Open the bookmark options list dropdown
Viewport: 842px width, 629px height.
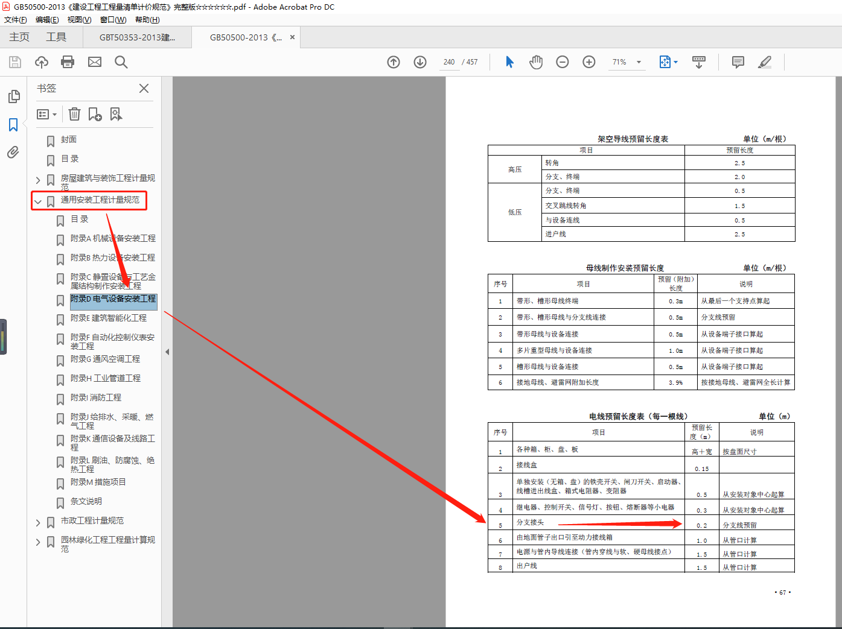point(47,114)
